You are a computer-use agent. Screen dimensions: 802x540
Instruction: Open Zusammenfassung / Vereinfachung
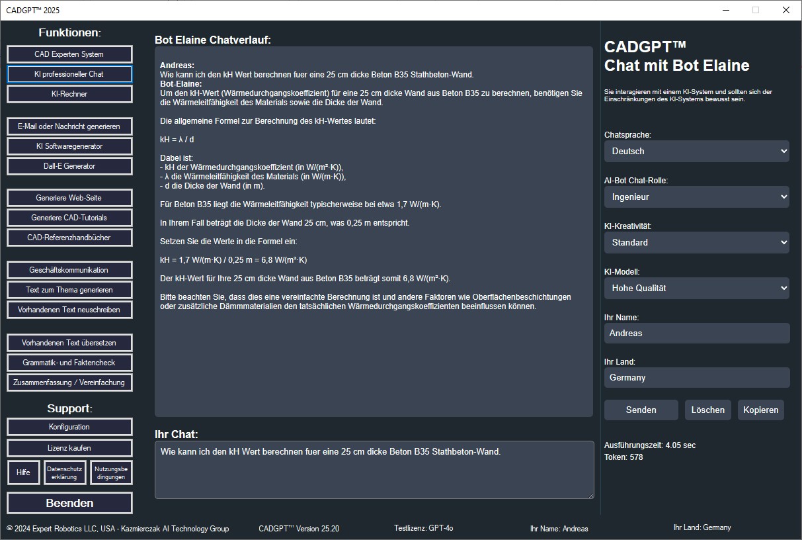click(69, 382)
